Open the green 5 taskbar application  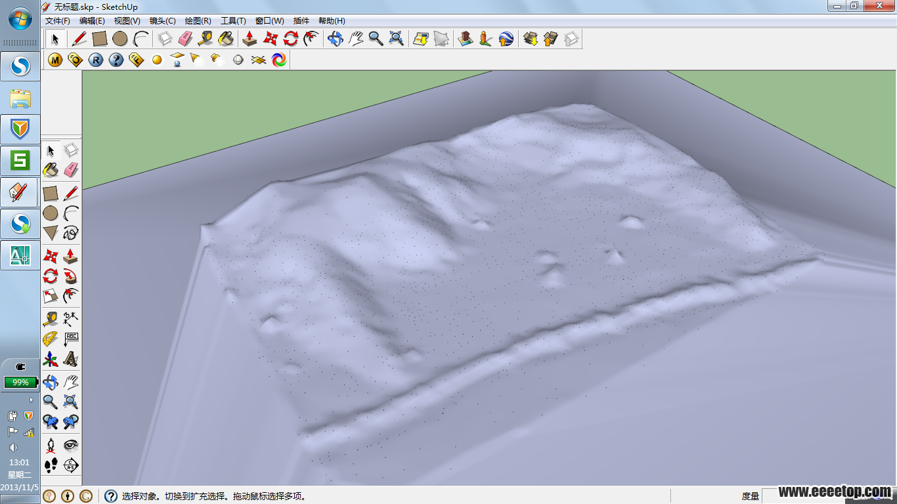tap(20, 161)
